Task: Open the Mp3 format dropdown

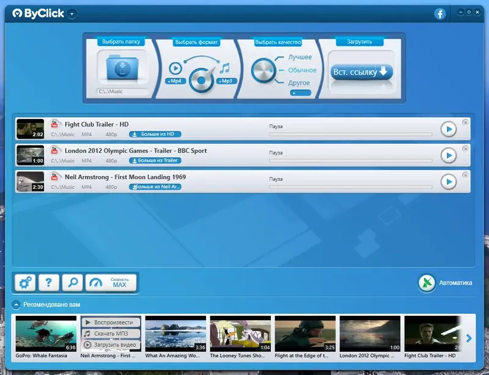Action: point(226,81)
